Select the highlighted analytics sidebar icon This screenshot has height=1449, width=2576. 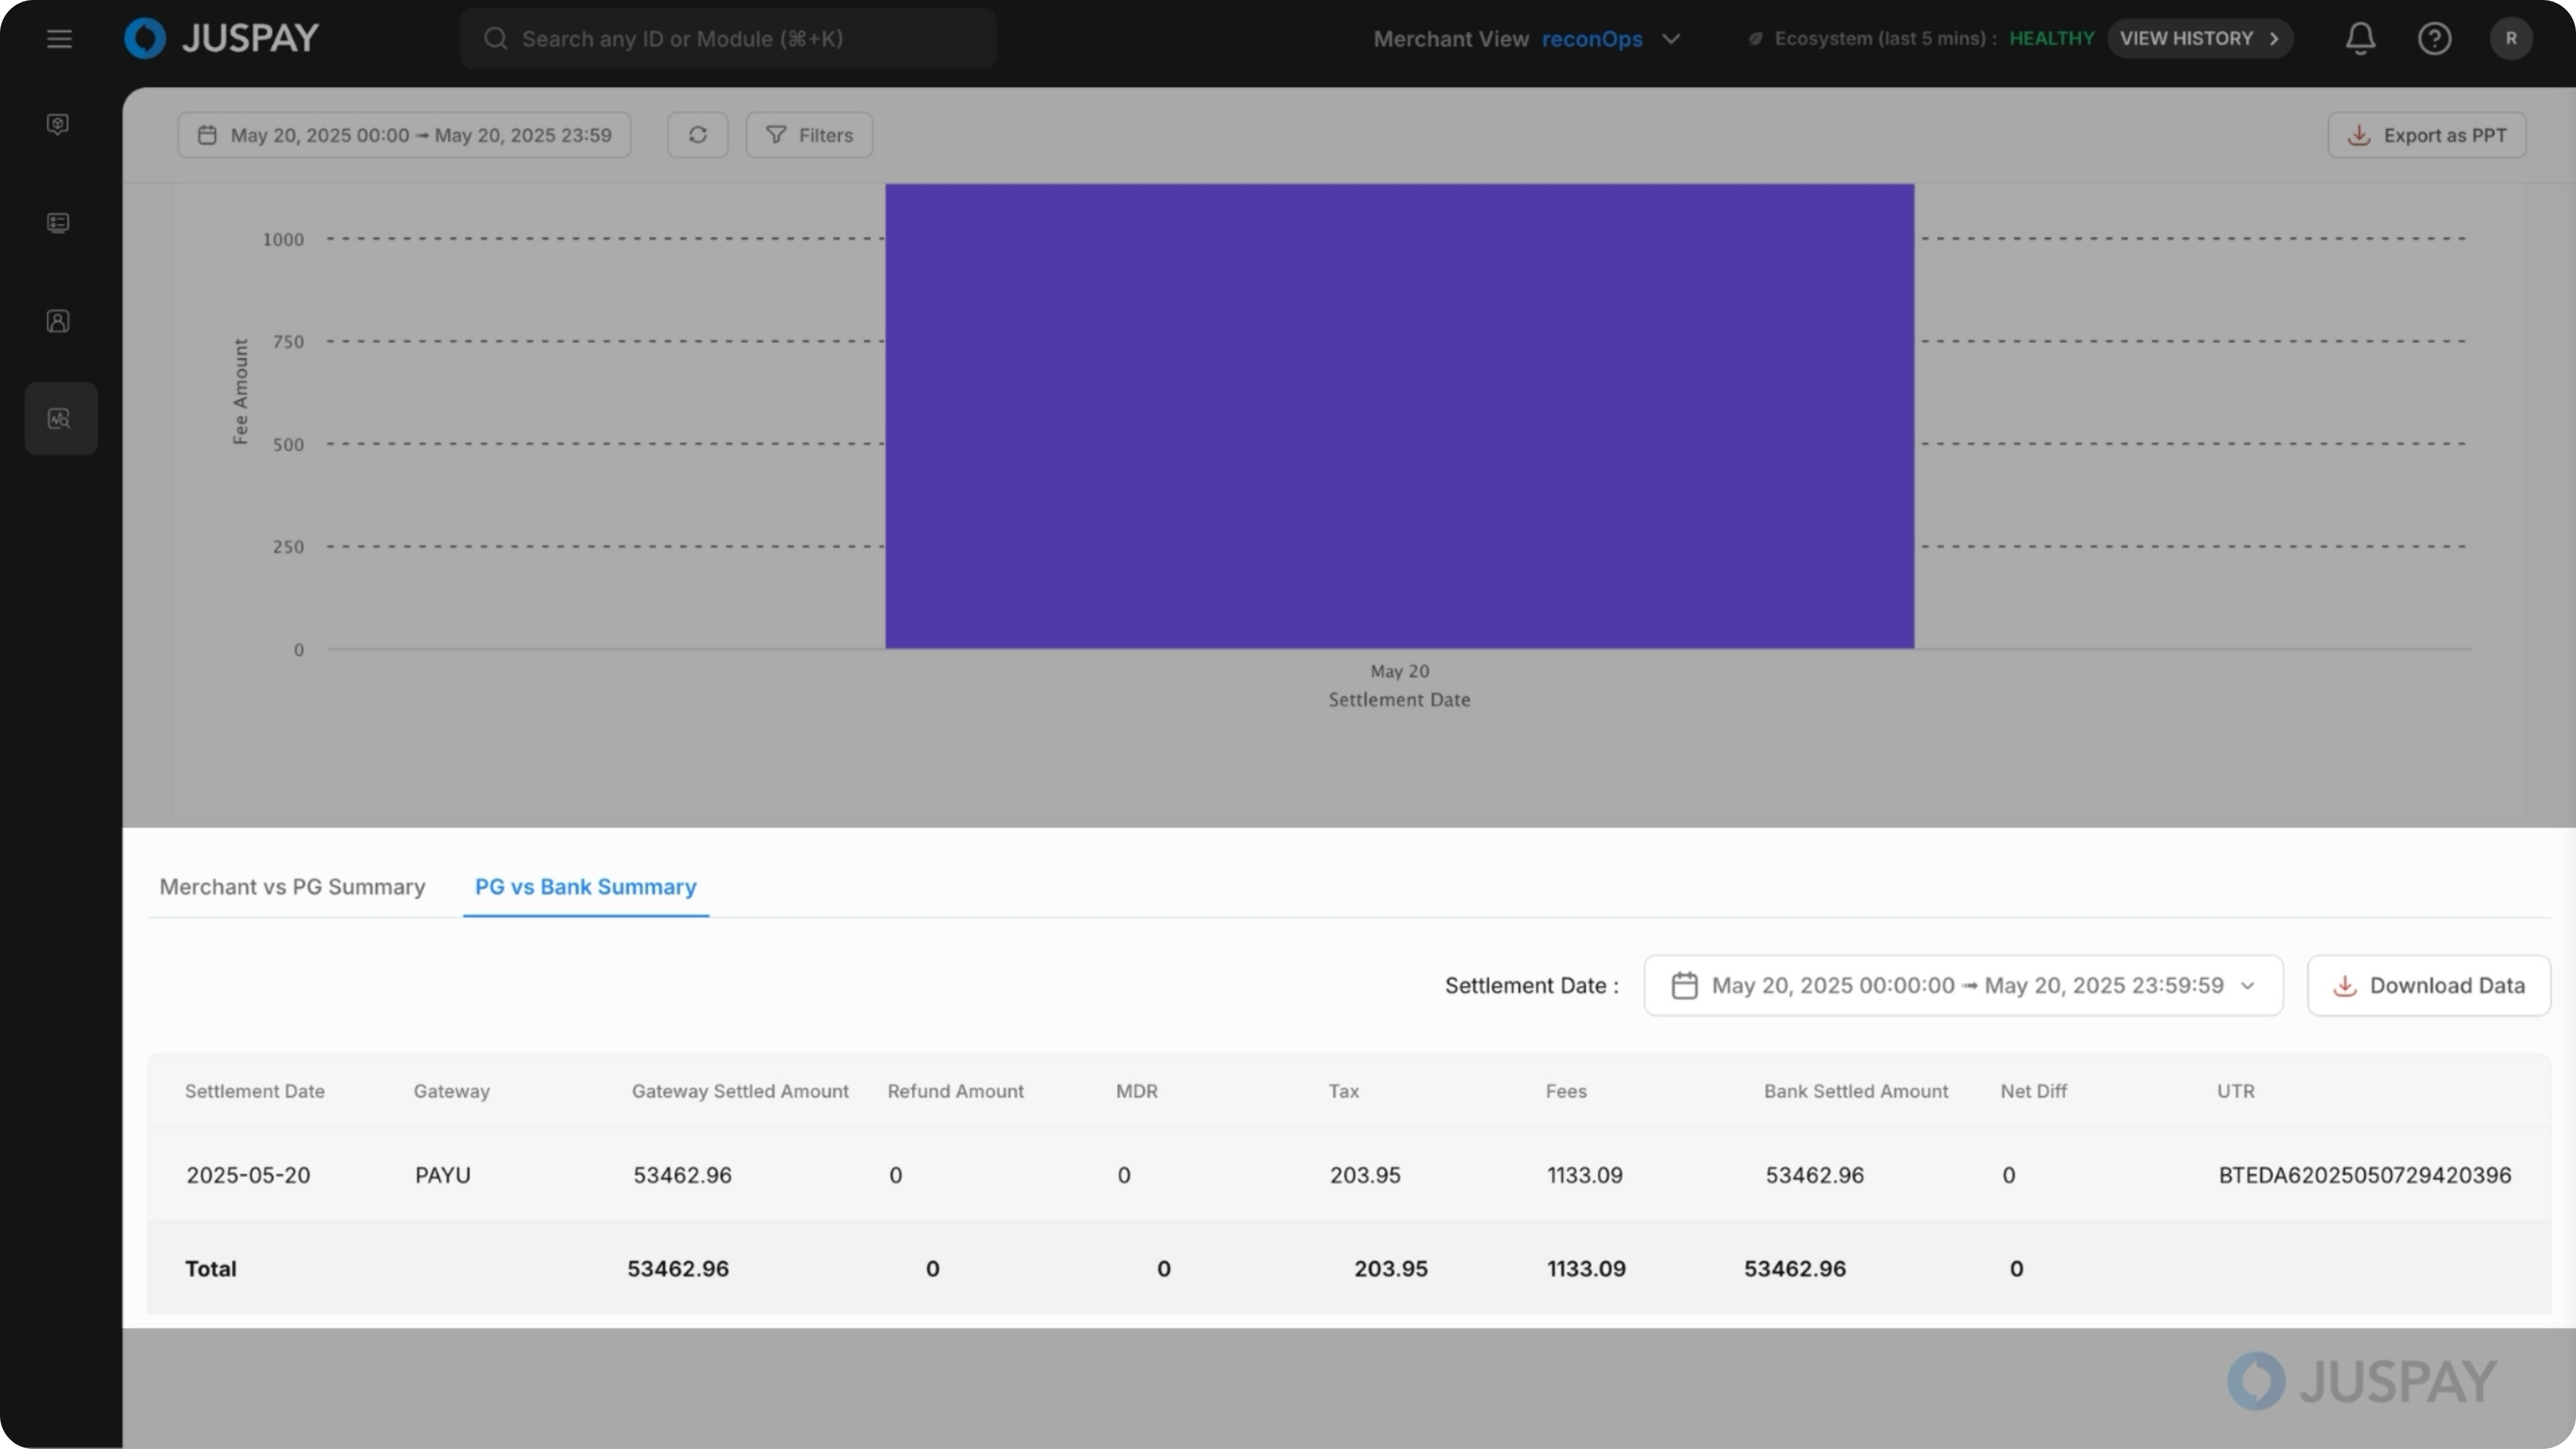(x=60, y=419)
